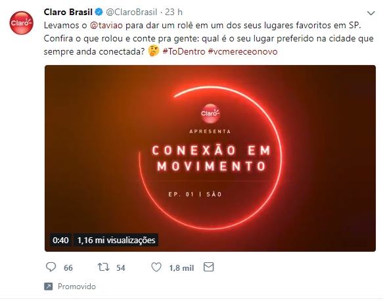This screenshot has width=385, height=301.
Task: Open the @taviao mention
Action: (106, 25)
